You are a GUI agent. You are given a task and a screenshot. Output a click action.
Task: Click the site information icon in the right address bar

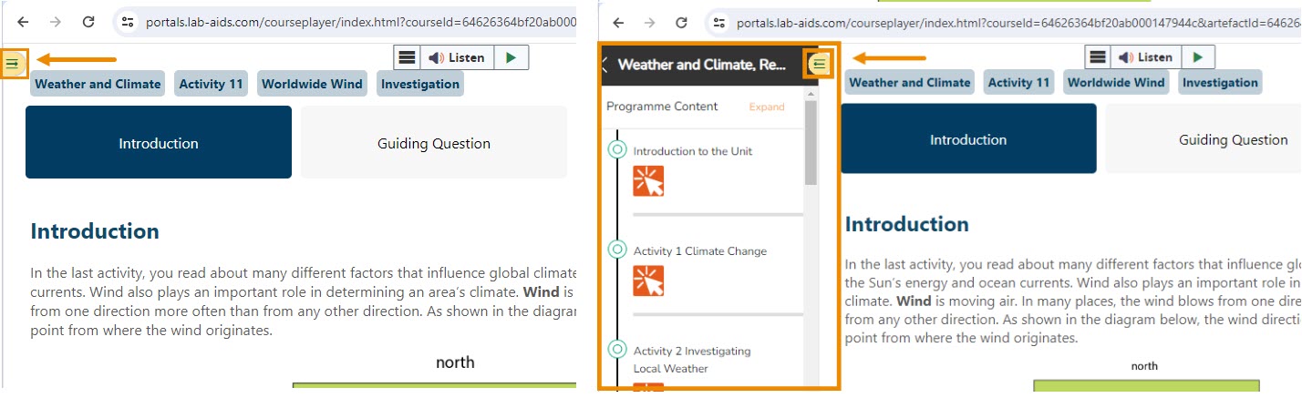coord(719,22)
